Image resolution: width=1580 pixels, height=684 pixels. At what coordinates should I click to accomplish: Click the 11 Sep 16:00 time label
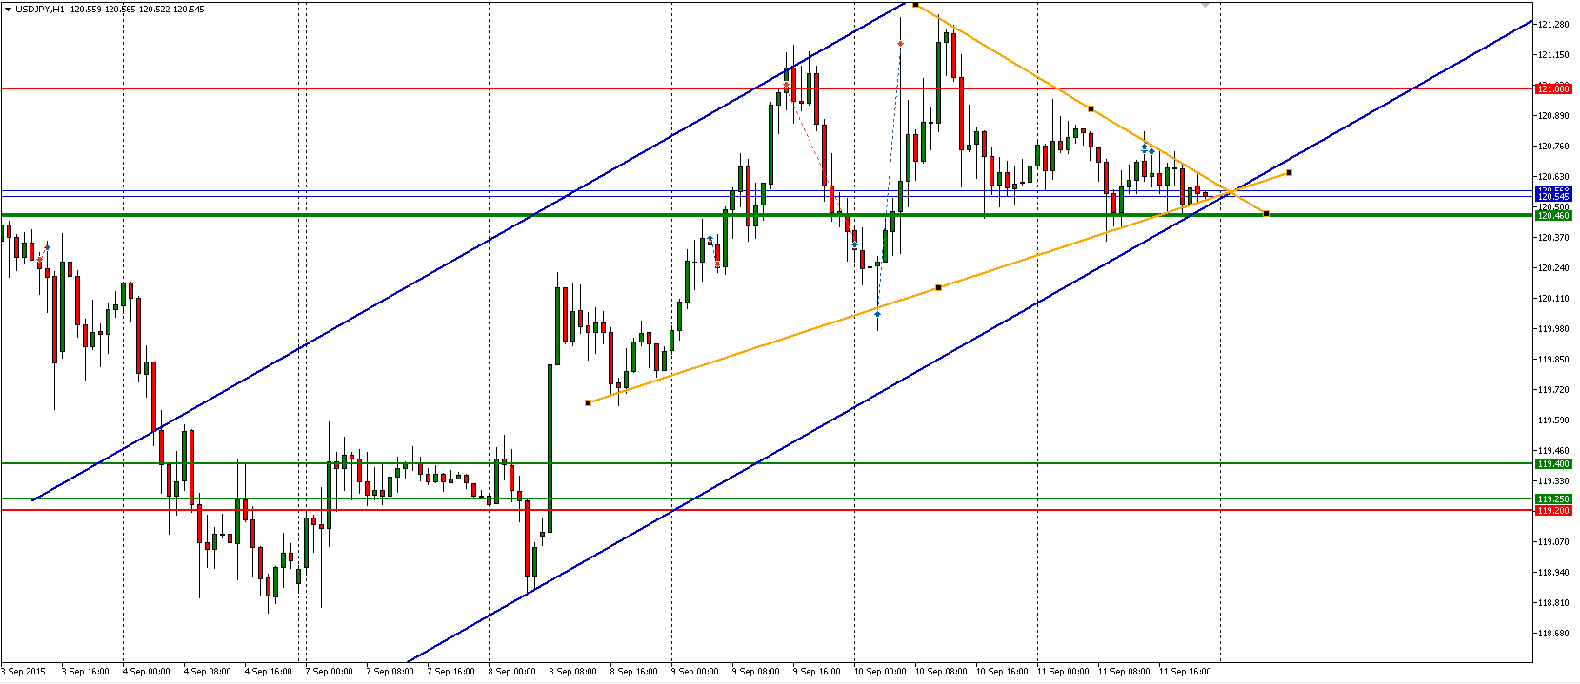pos(1185,671)
